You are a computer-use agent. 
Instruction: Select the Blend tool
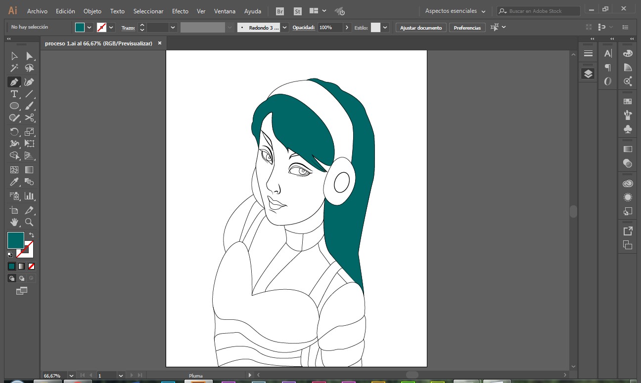click(29, 182)
